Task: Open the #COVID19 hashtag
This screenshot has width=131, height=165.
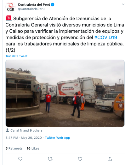Action: pyautogui.click(x=105, y=38)
